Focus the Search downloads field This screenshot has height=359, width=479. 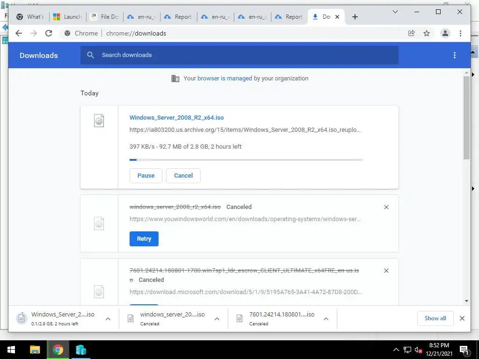[239, 55]
